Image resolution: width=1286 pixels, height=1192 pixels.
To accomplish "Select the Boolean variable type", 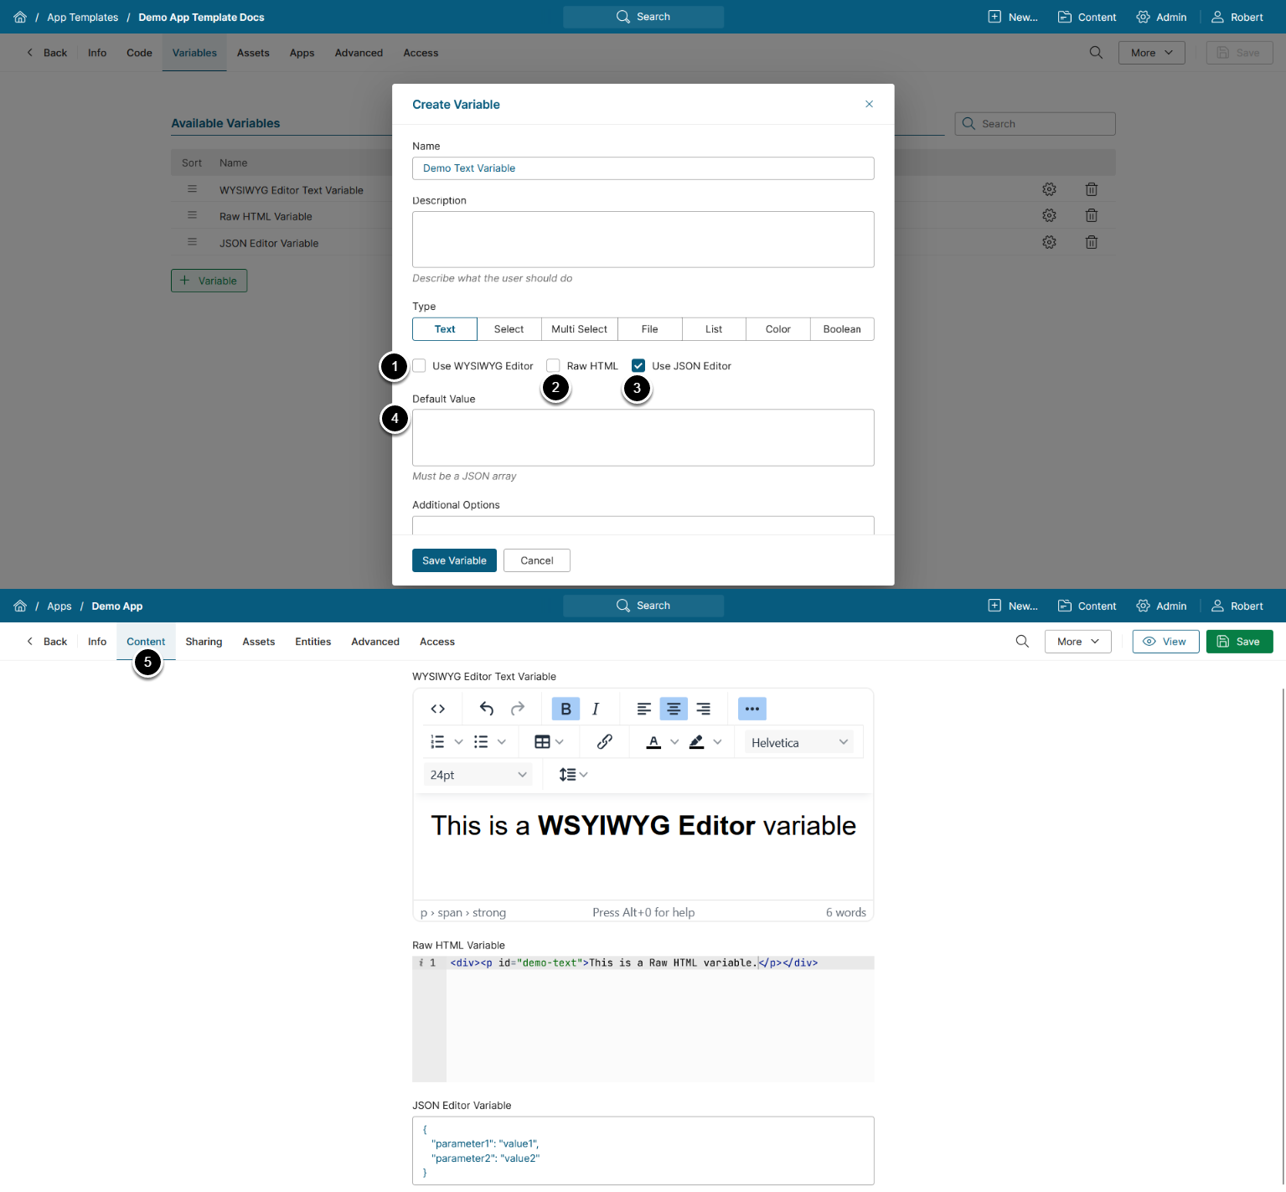I will 842,329.
